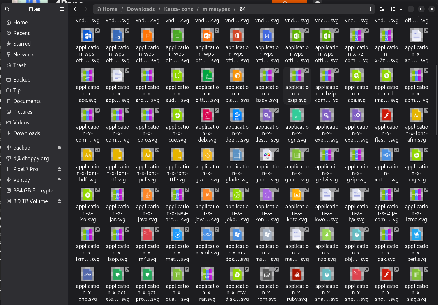The image size is (438, 305).
Task: Open the three-dot path options menu
Action: click(370, 9)
